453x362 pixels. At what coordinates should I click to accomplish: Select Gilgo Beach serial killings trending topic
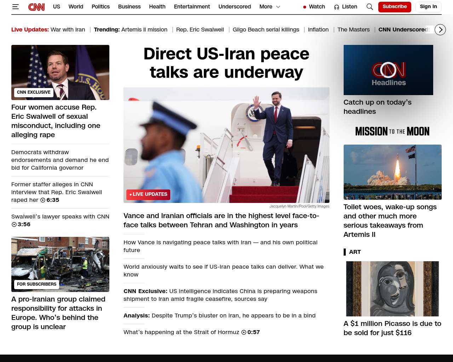tap(266, 30)
